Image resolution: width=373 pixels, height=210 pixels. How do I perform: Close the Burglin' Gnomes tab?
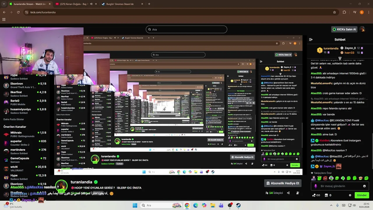pos(142,4)
